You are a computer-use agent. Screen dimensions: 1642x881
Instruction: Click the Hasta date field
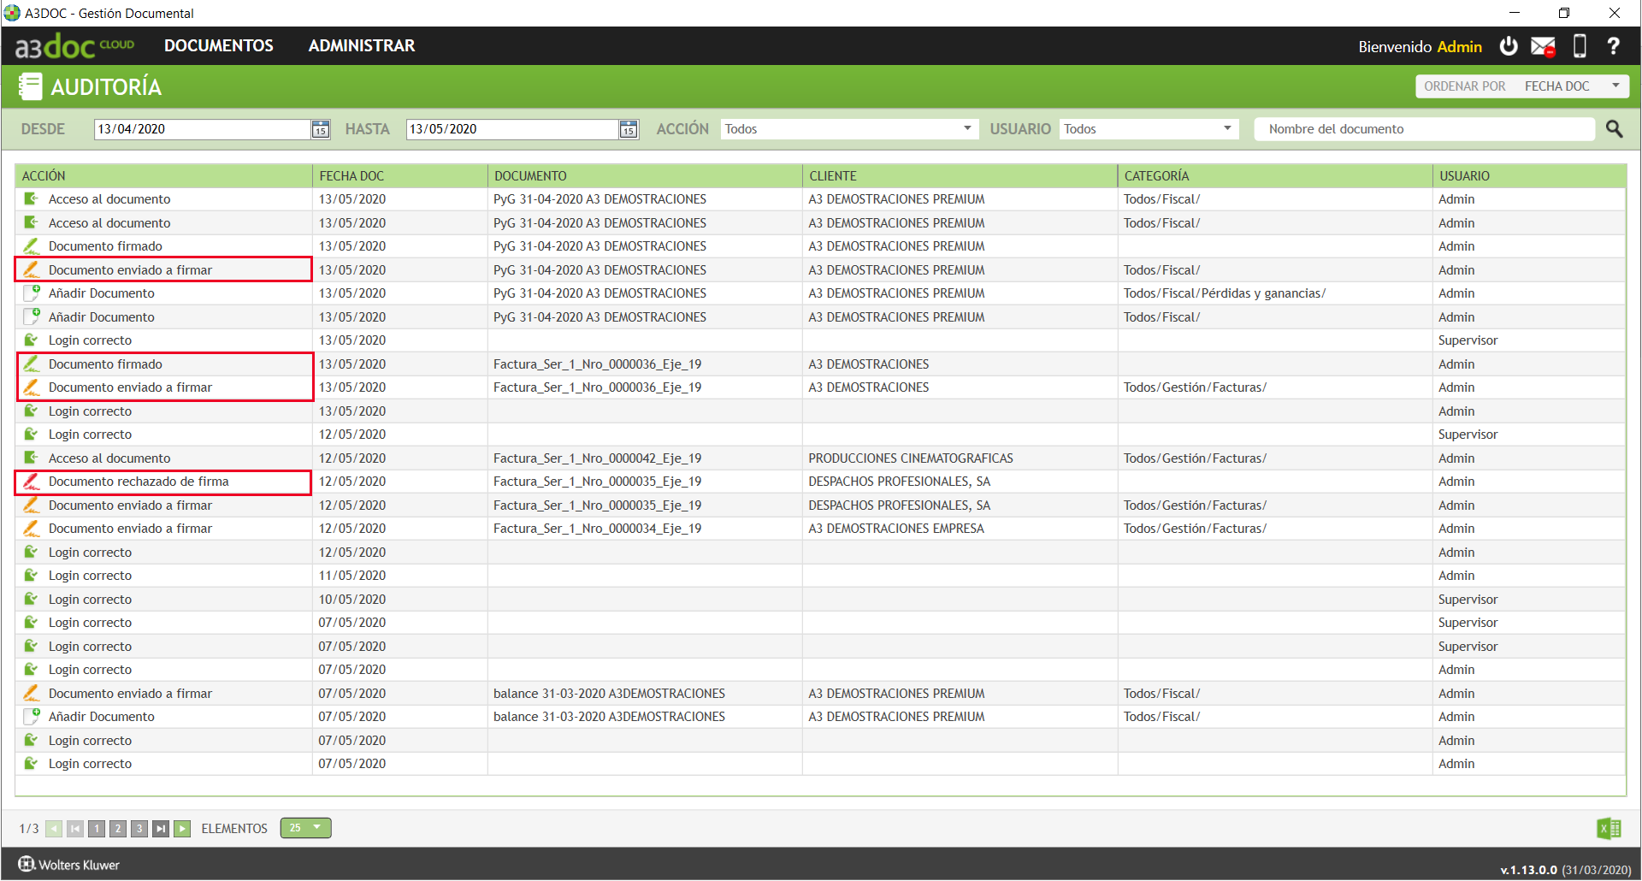[512, 129]
